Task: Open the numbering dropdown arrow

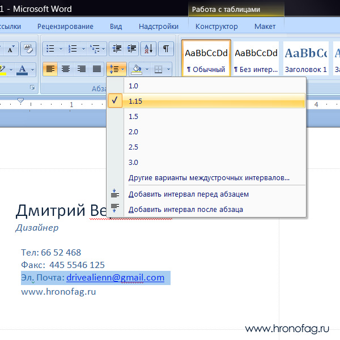Action: pos(83,49)
